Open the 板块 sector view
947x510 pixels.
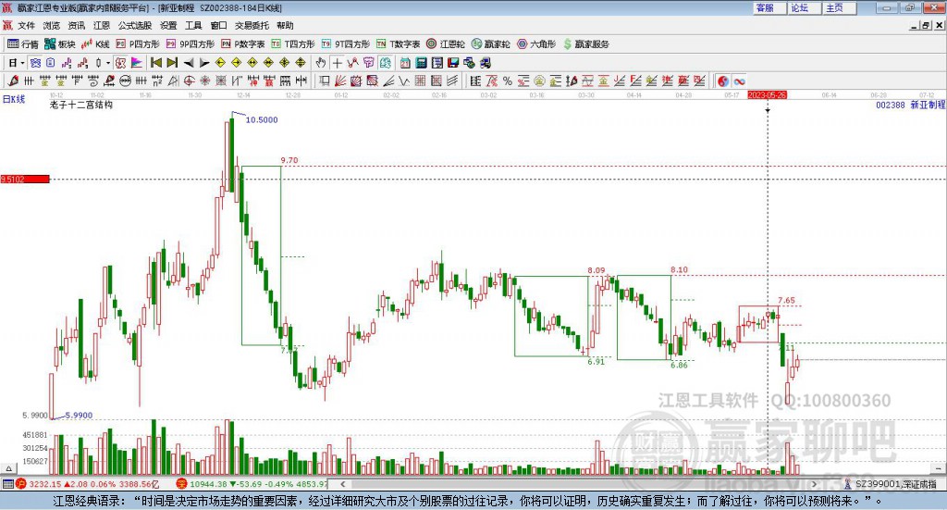click(x=60, y=44)
